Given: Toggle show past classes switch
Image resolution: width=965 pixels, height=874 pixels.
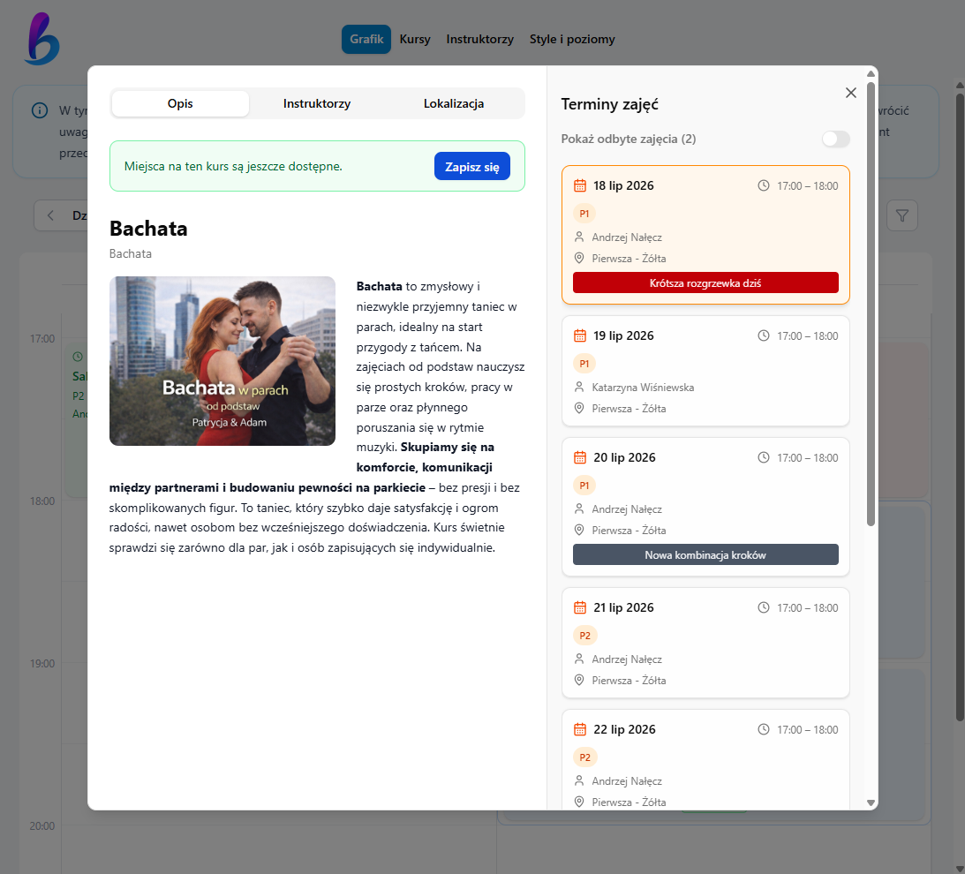Looking at the screenshot, I should (x=836, y=139).
